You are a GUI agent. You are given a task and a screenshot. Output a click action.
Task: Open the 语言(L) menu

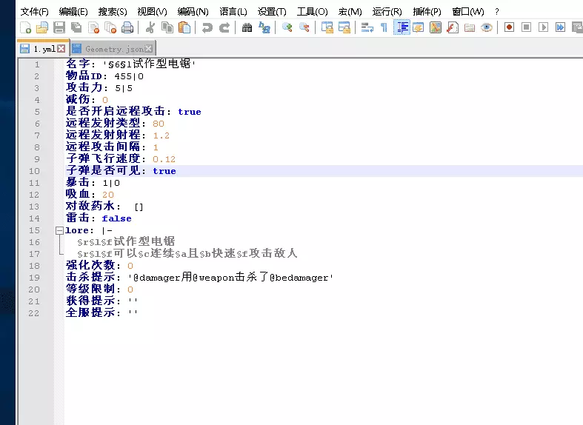(x=233, y=12)
